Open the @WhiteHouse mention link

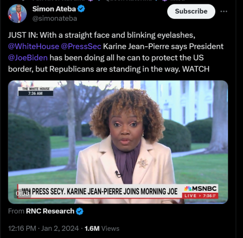pos(34,46)
